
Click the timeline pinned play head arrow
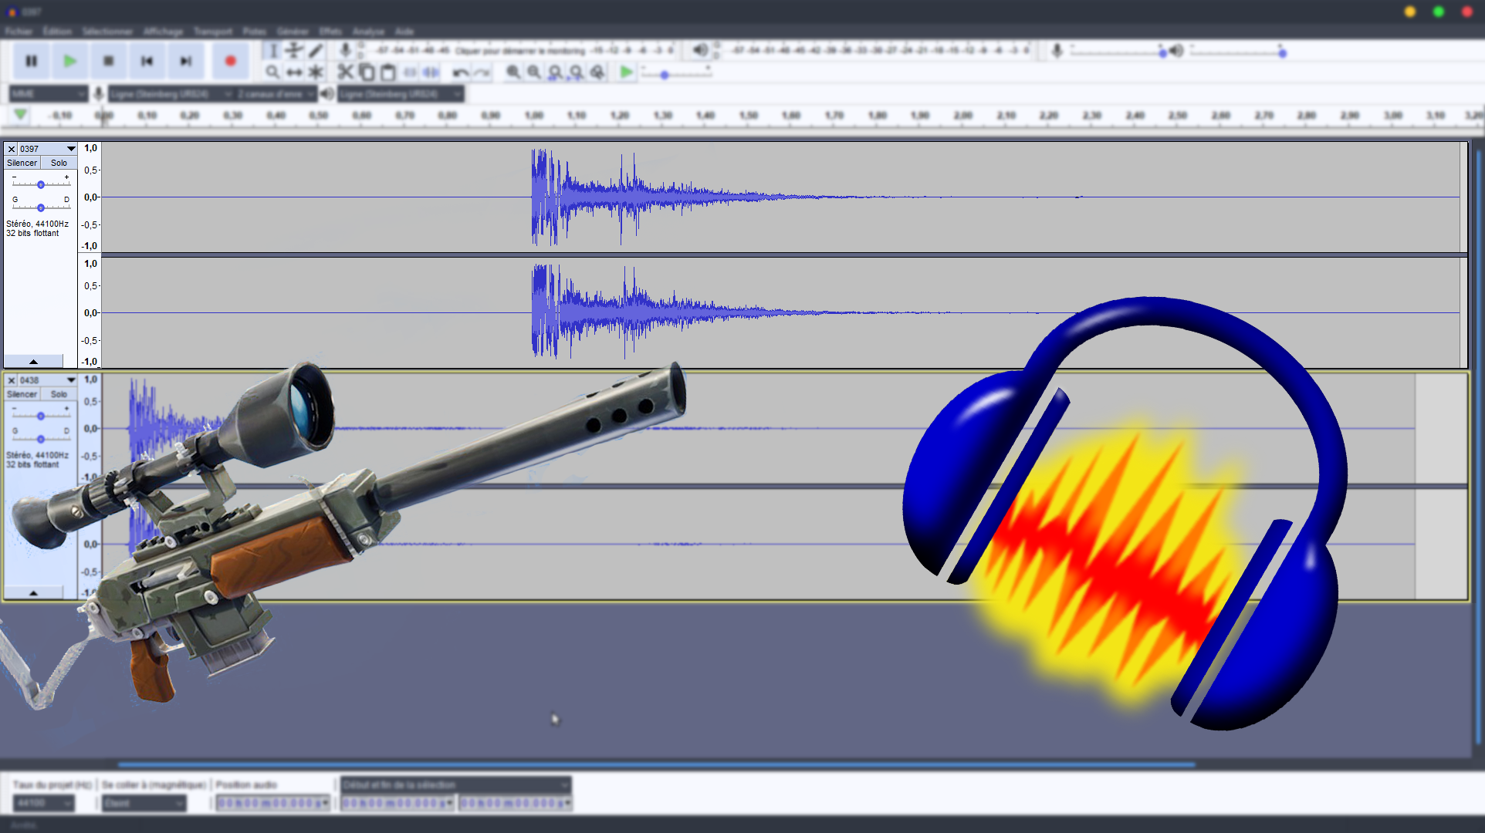point(20,115)
